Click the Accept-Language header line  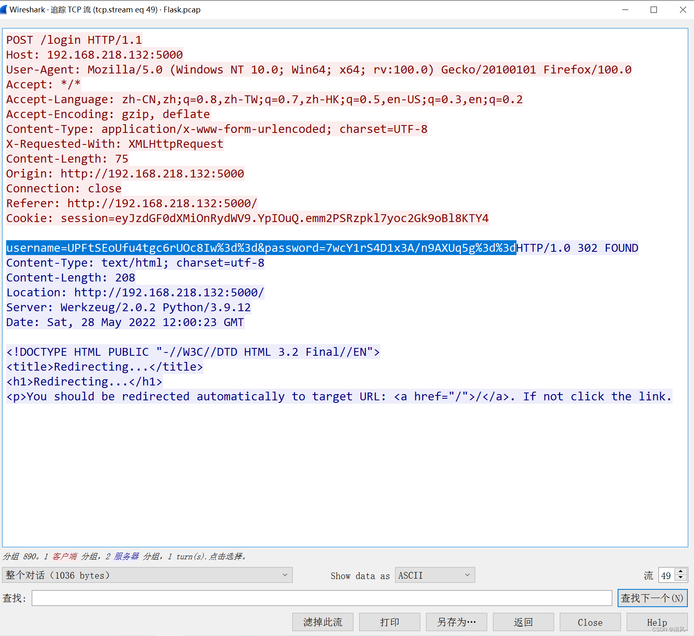tap(264, 99)
